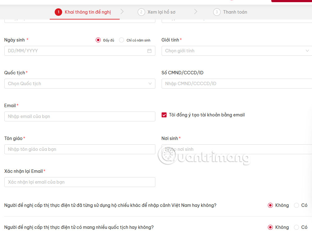Click the 'Giới tính' label
Image resolution: width=312 pixels, height=231 pixels.
170,40
